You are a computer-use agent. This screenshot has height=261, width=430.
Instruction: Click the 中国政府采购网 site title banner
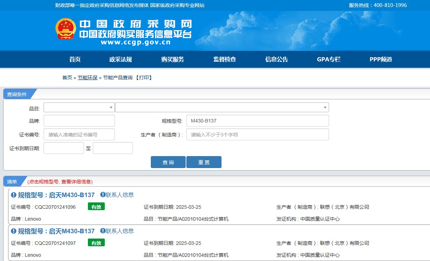pyautogui.click(x=136, y=24)
